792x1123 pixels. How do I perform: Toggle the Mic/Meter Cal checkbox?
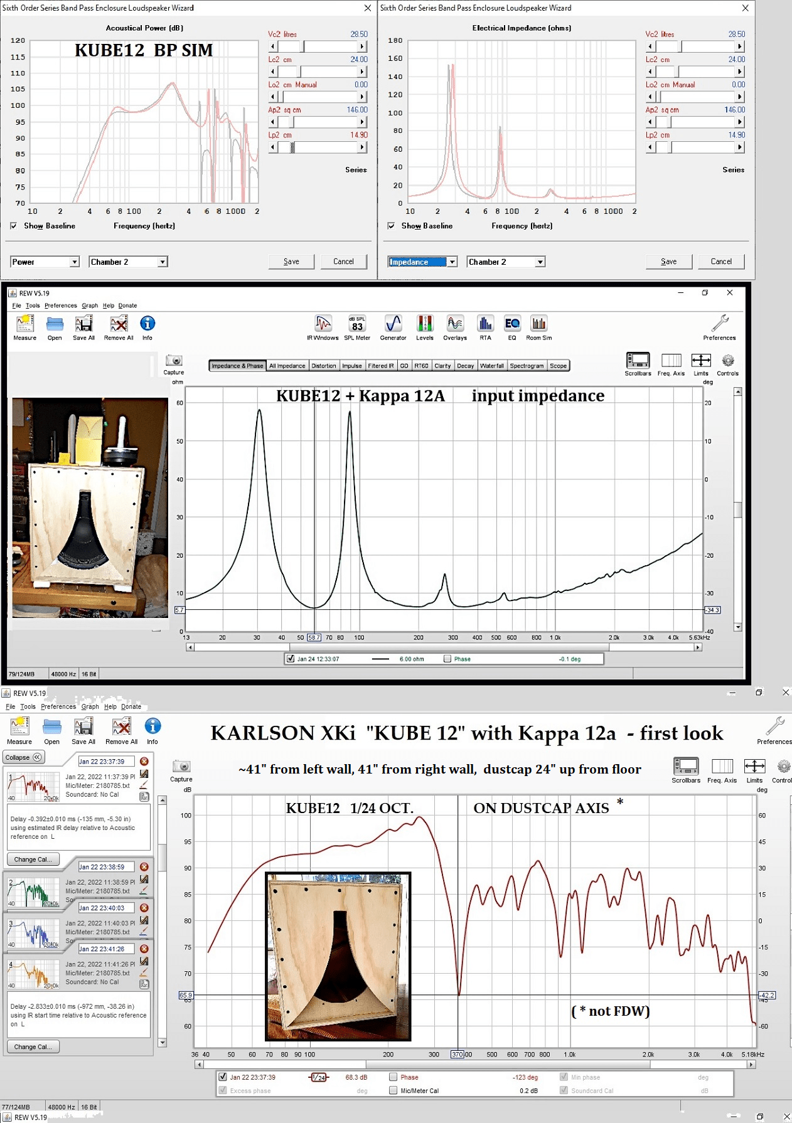[x=393, y=1090]
